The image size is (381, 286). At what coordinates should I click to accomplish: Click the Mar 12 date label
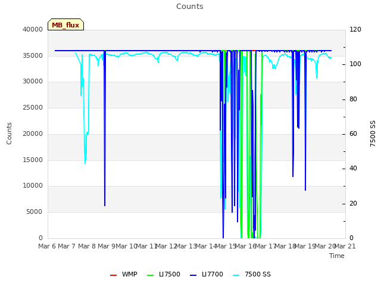pos(166,246)
